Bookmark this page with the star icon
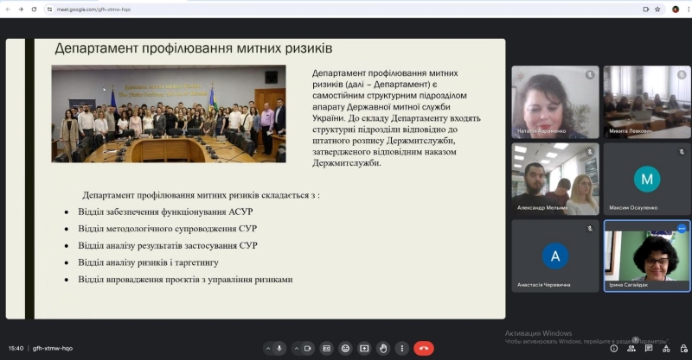Image resolution: width=692 pixels, height=360 pixels. [x=657, y=9]
